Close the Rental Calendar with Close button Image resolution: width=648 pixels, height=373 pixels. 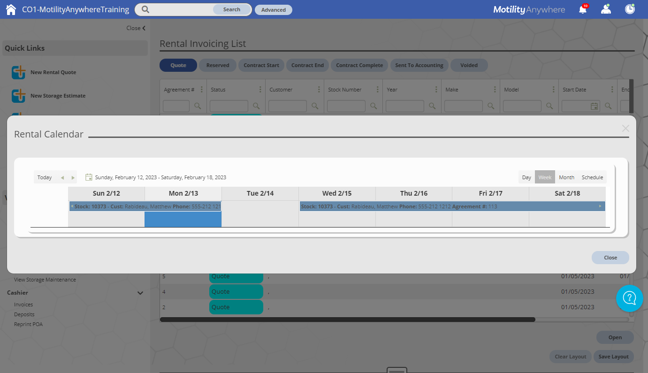[x=610, y=258]
